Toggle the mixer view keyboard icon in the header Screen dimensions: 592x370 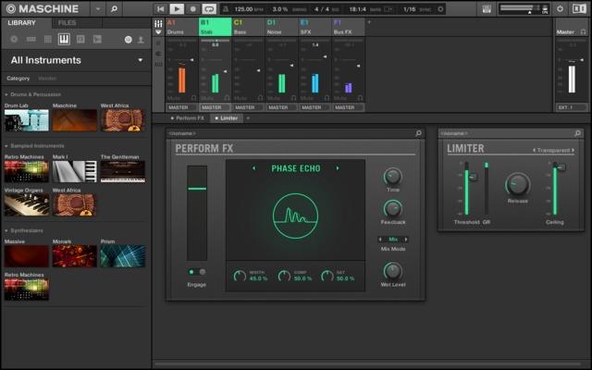(x=487, y=8)
